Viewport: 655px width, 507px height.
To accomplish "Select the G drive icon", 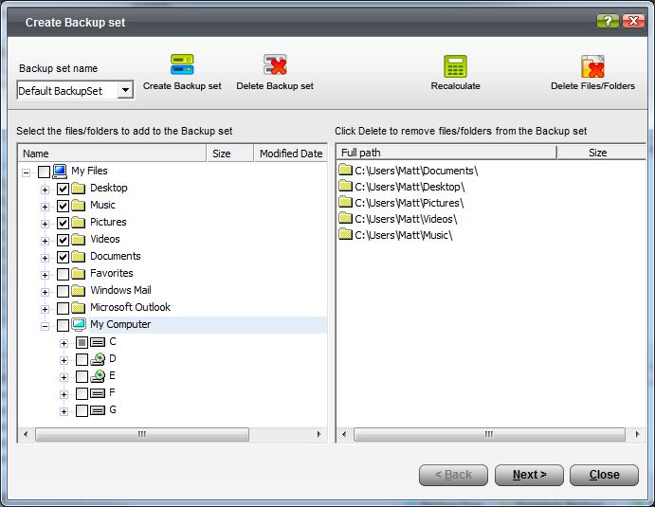I will 98,410.
